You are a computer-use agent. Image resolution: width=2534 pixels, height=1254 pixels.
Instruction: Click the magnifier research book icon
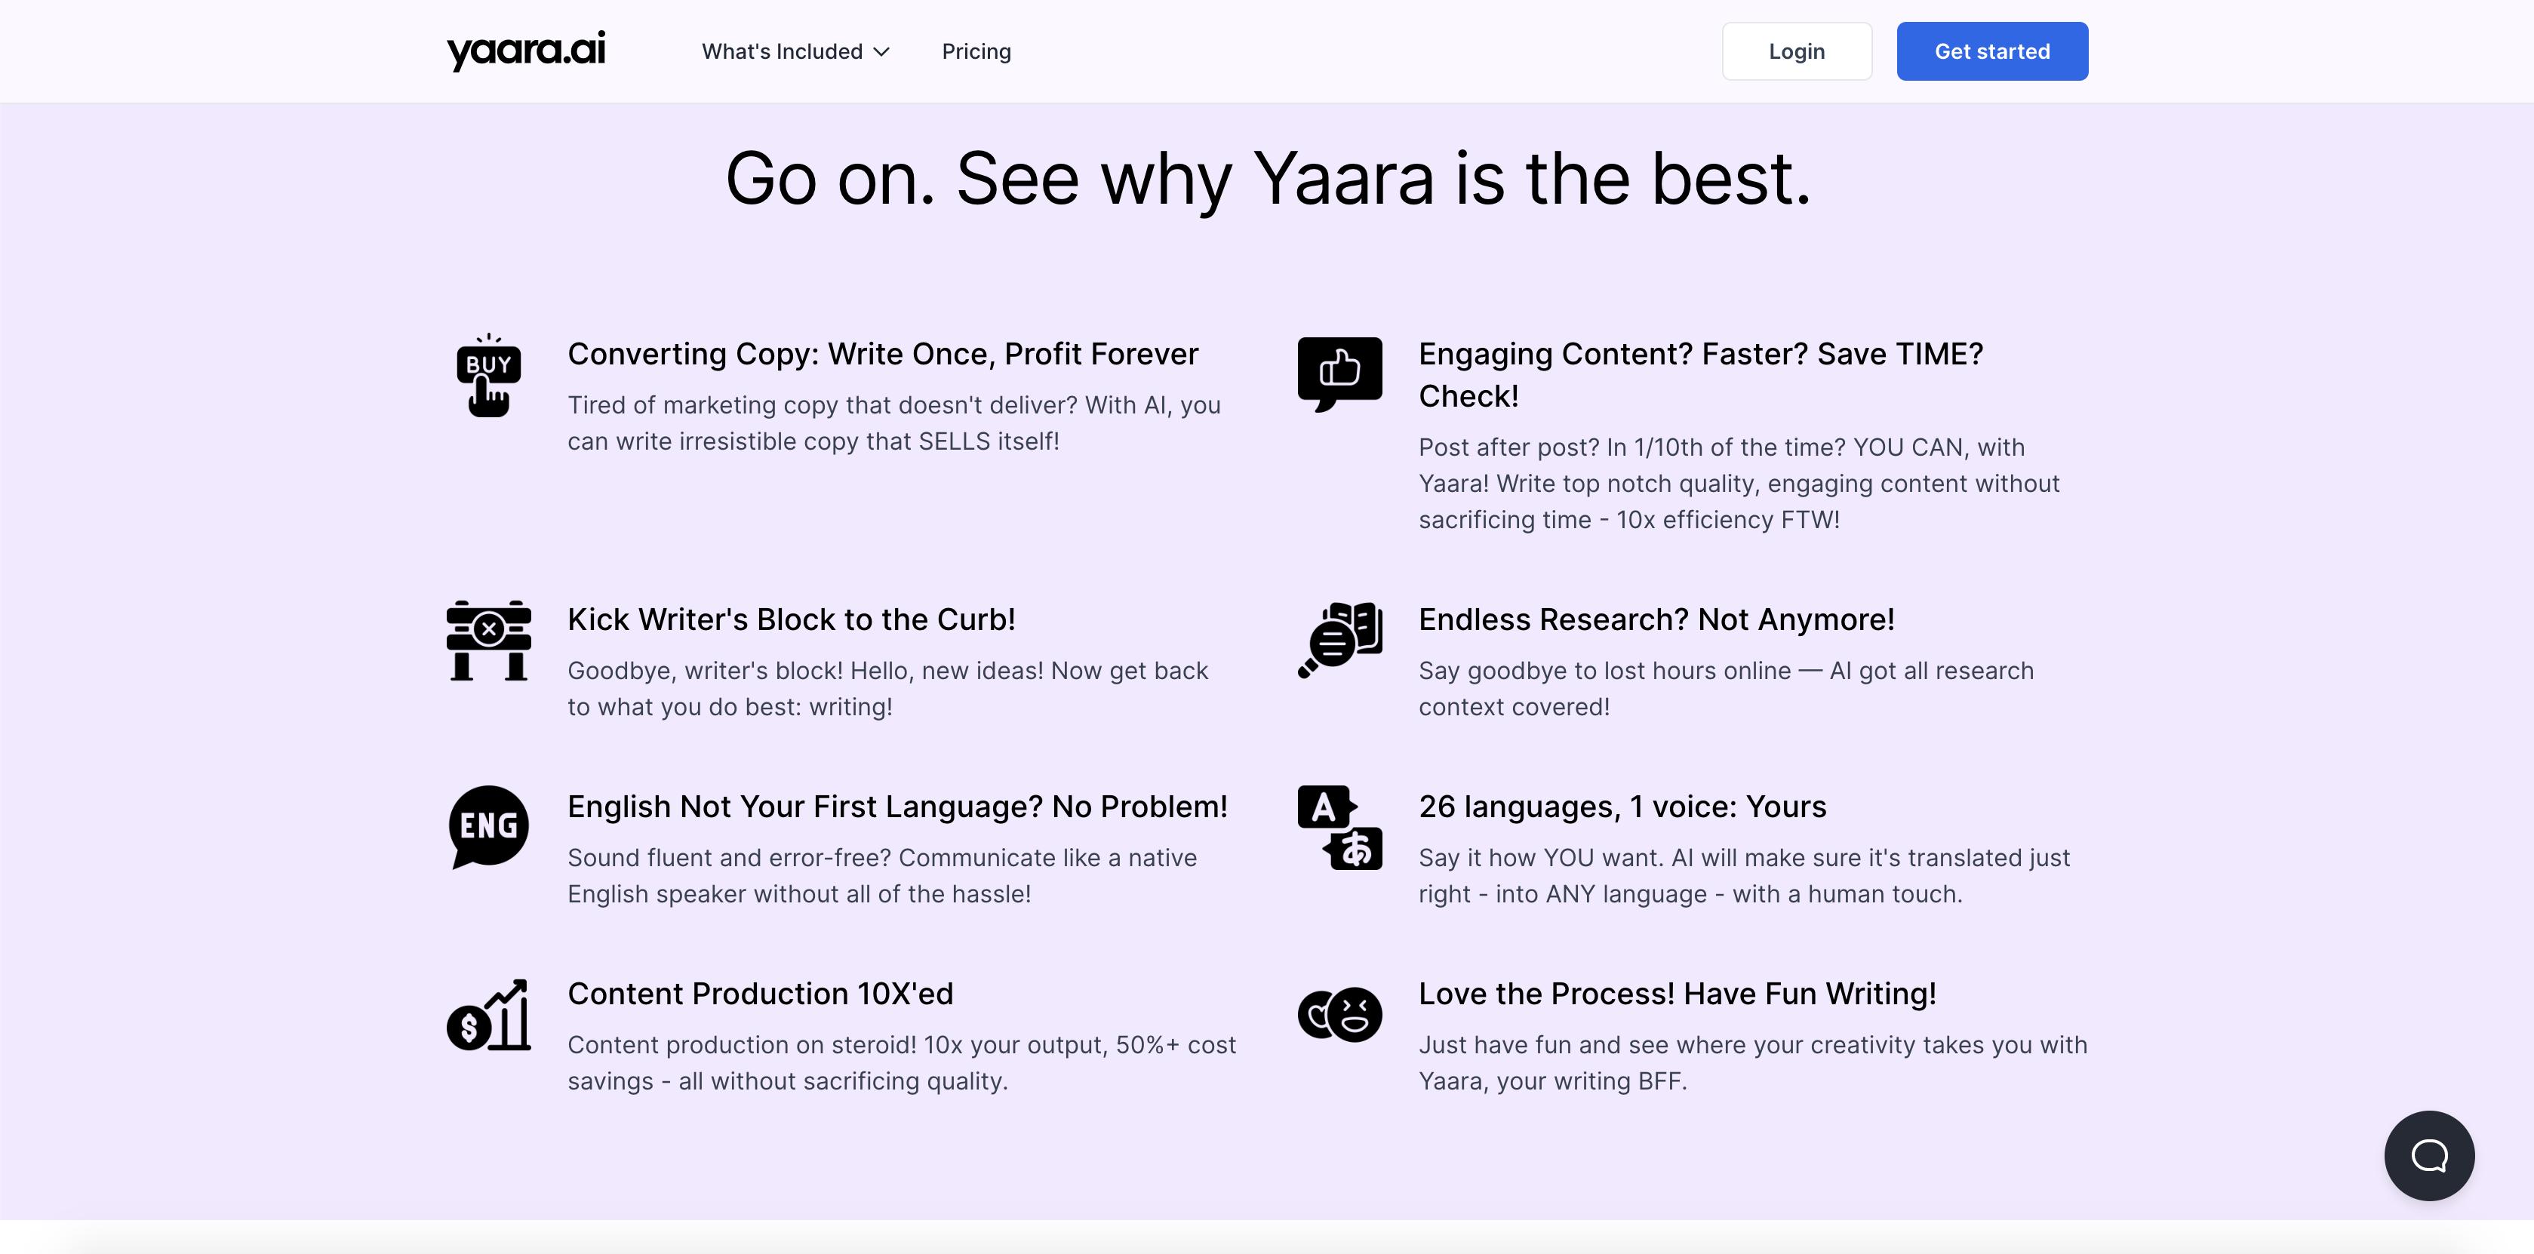1339,641
